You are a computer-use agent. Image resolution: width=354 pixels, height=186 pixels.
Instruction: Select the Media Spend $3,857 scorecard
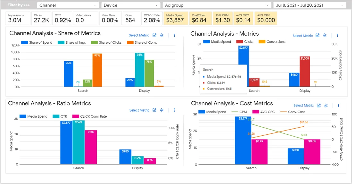click(x=175, y=18)
